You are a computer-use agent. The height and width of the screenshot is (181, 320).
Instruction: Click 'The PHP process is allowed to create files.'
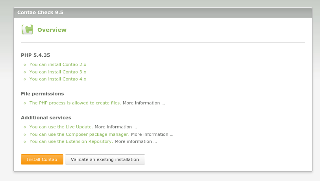click(75, 103)
